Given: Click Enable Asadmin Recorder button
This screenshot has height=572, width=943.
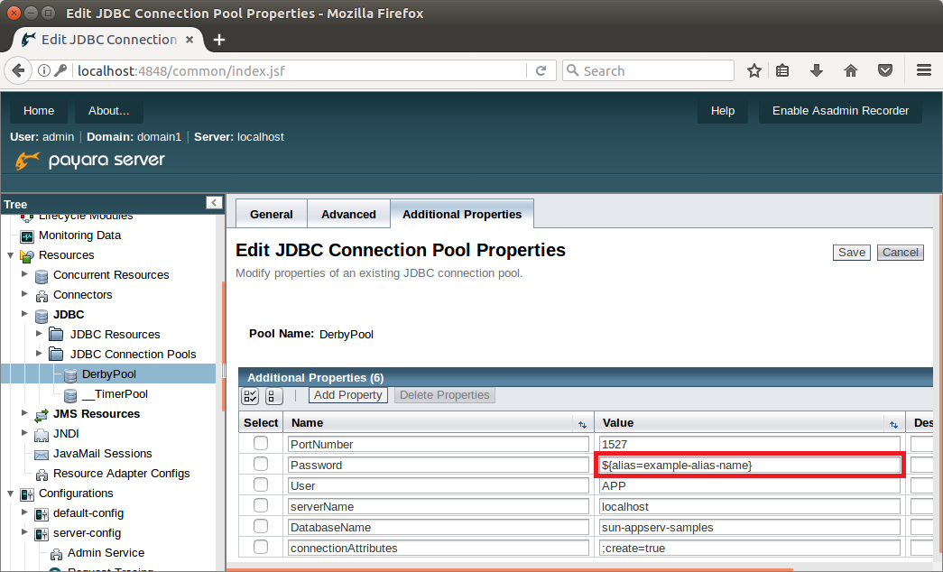Looking at the screenshot, I should [840, 111].
